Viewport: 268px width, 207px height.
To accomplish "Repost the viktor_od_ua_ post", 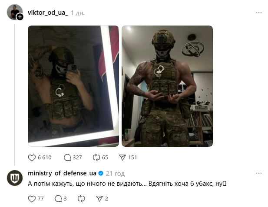I will point(96,158).
